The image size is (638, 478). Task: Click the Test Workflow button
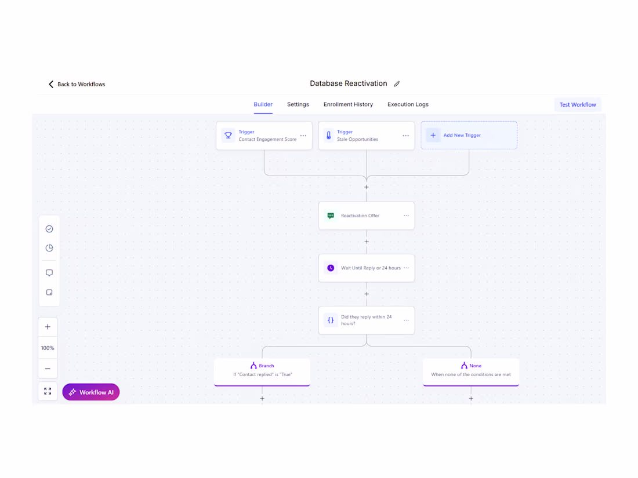click(x=578, y=104)
